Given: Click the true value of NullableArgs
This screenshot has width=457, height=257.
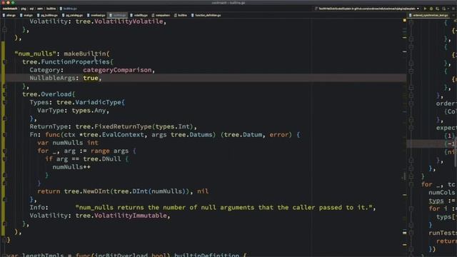Looking at the screenshot, I should (91, 78).
